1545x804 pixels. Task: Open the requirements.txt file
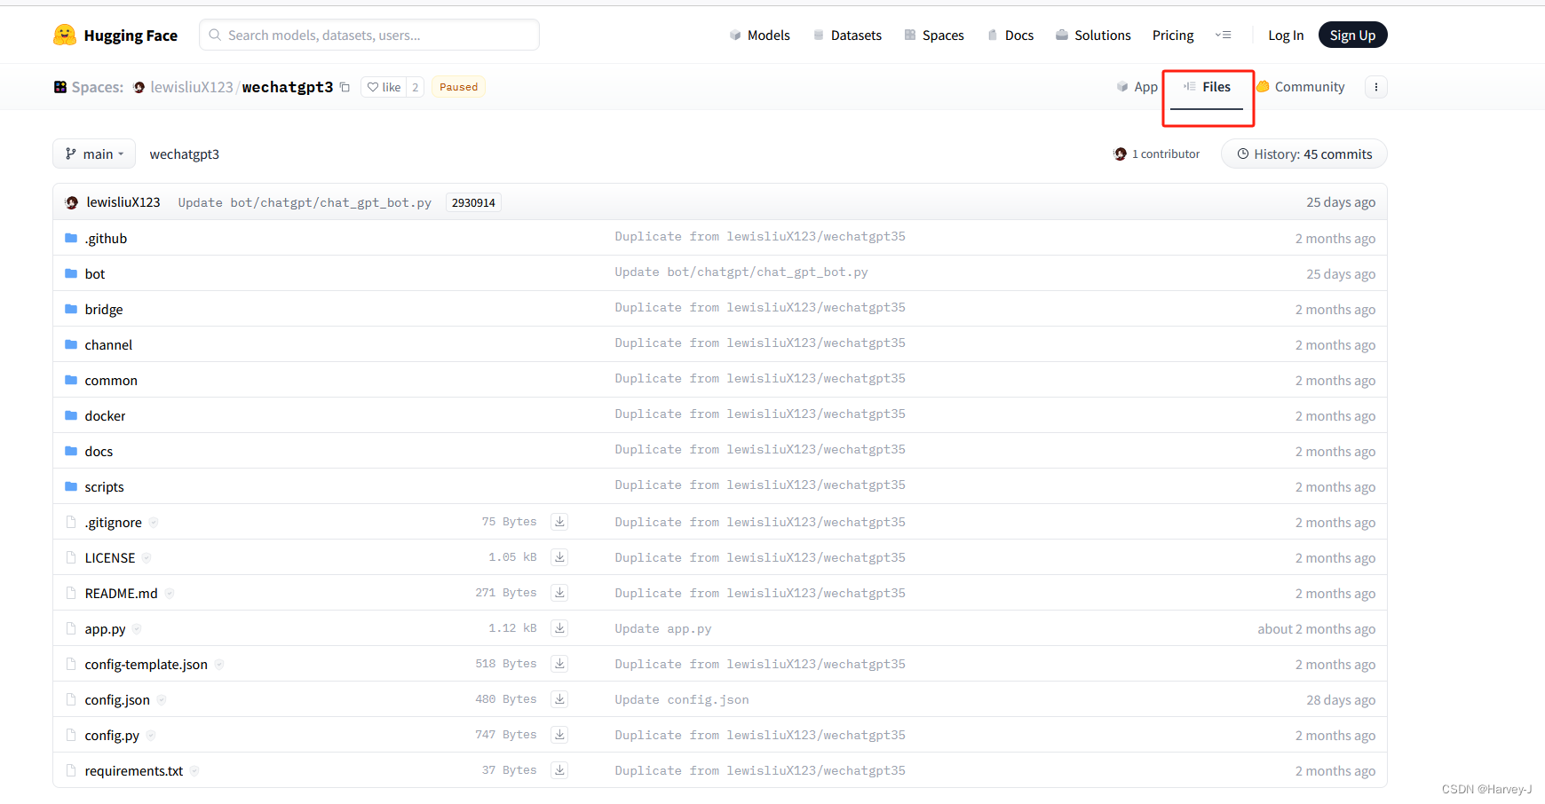pos(134,770)
